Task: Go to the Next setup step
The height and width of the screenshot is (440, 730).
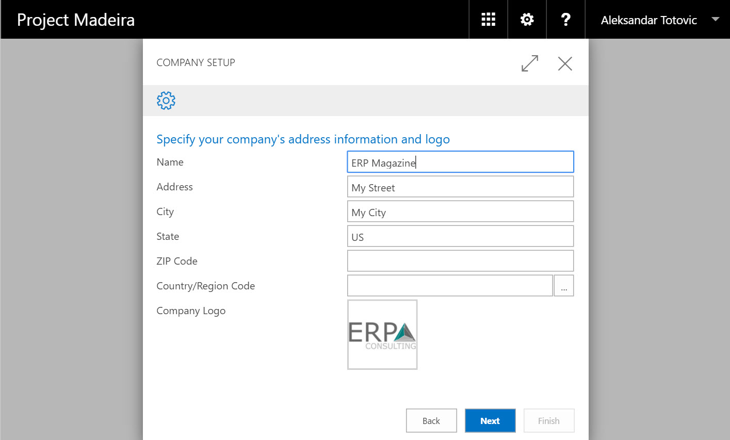Action: click(490, 420)
